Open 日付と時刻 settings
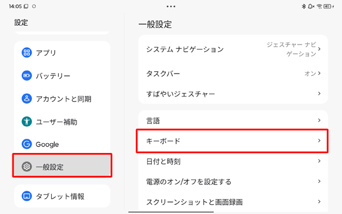 tap(233, 161)
